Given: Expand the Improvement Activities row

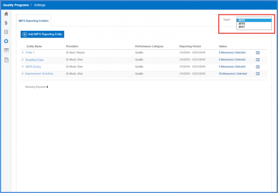Looking at the screenshot, I should [23, 73].
